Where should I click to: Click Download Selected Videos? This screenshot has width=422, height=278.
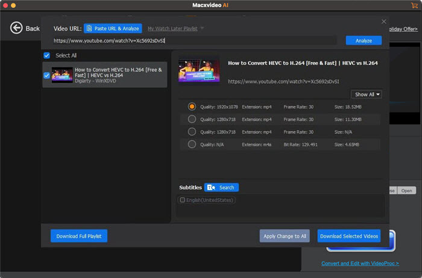tap(349, 236)
